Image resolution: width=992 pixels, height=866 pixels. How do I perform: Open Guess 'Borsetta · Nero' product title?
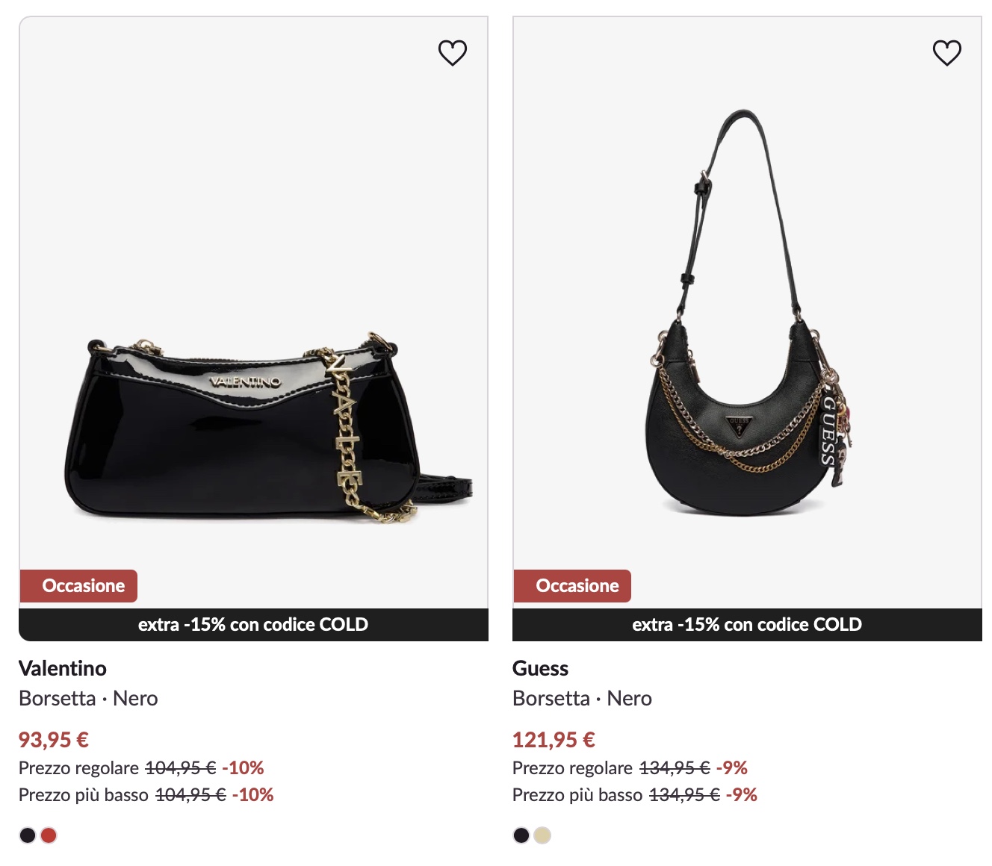point(582,699)
